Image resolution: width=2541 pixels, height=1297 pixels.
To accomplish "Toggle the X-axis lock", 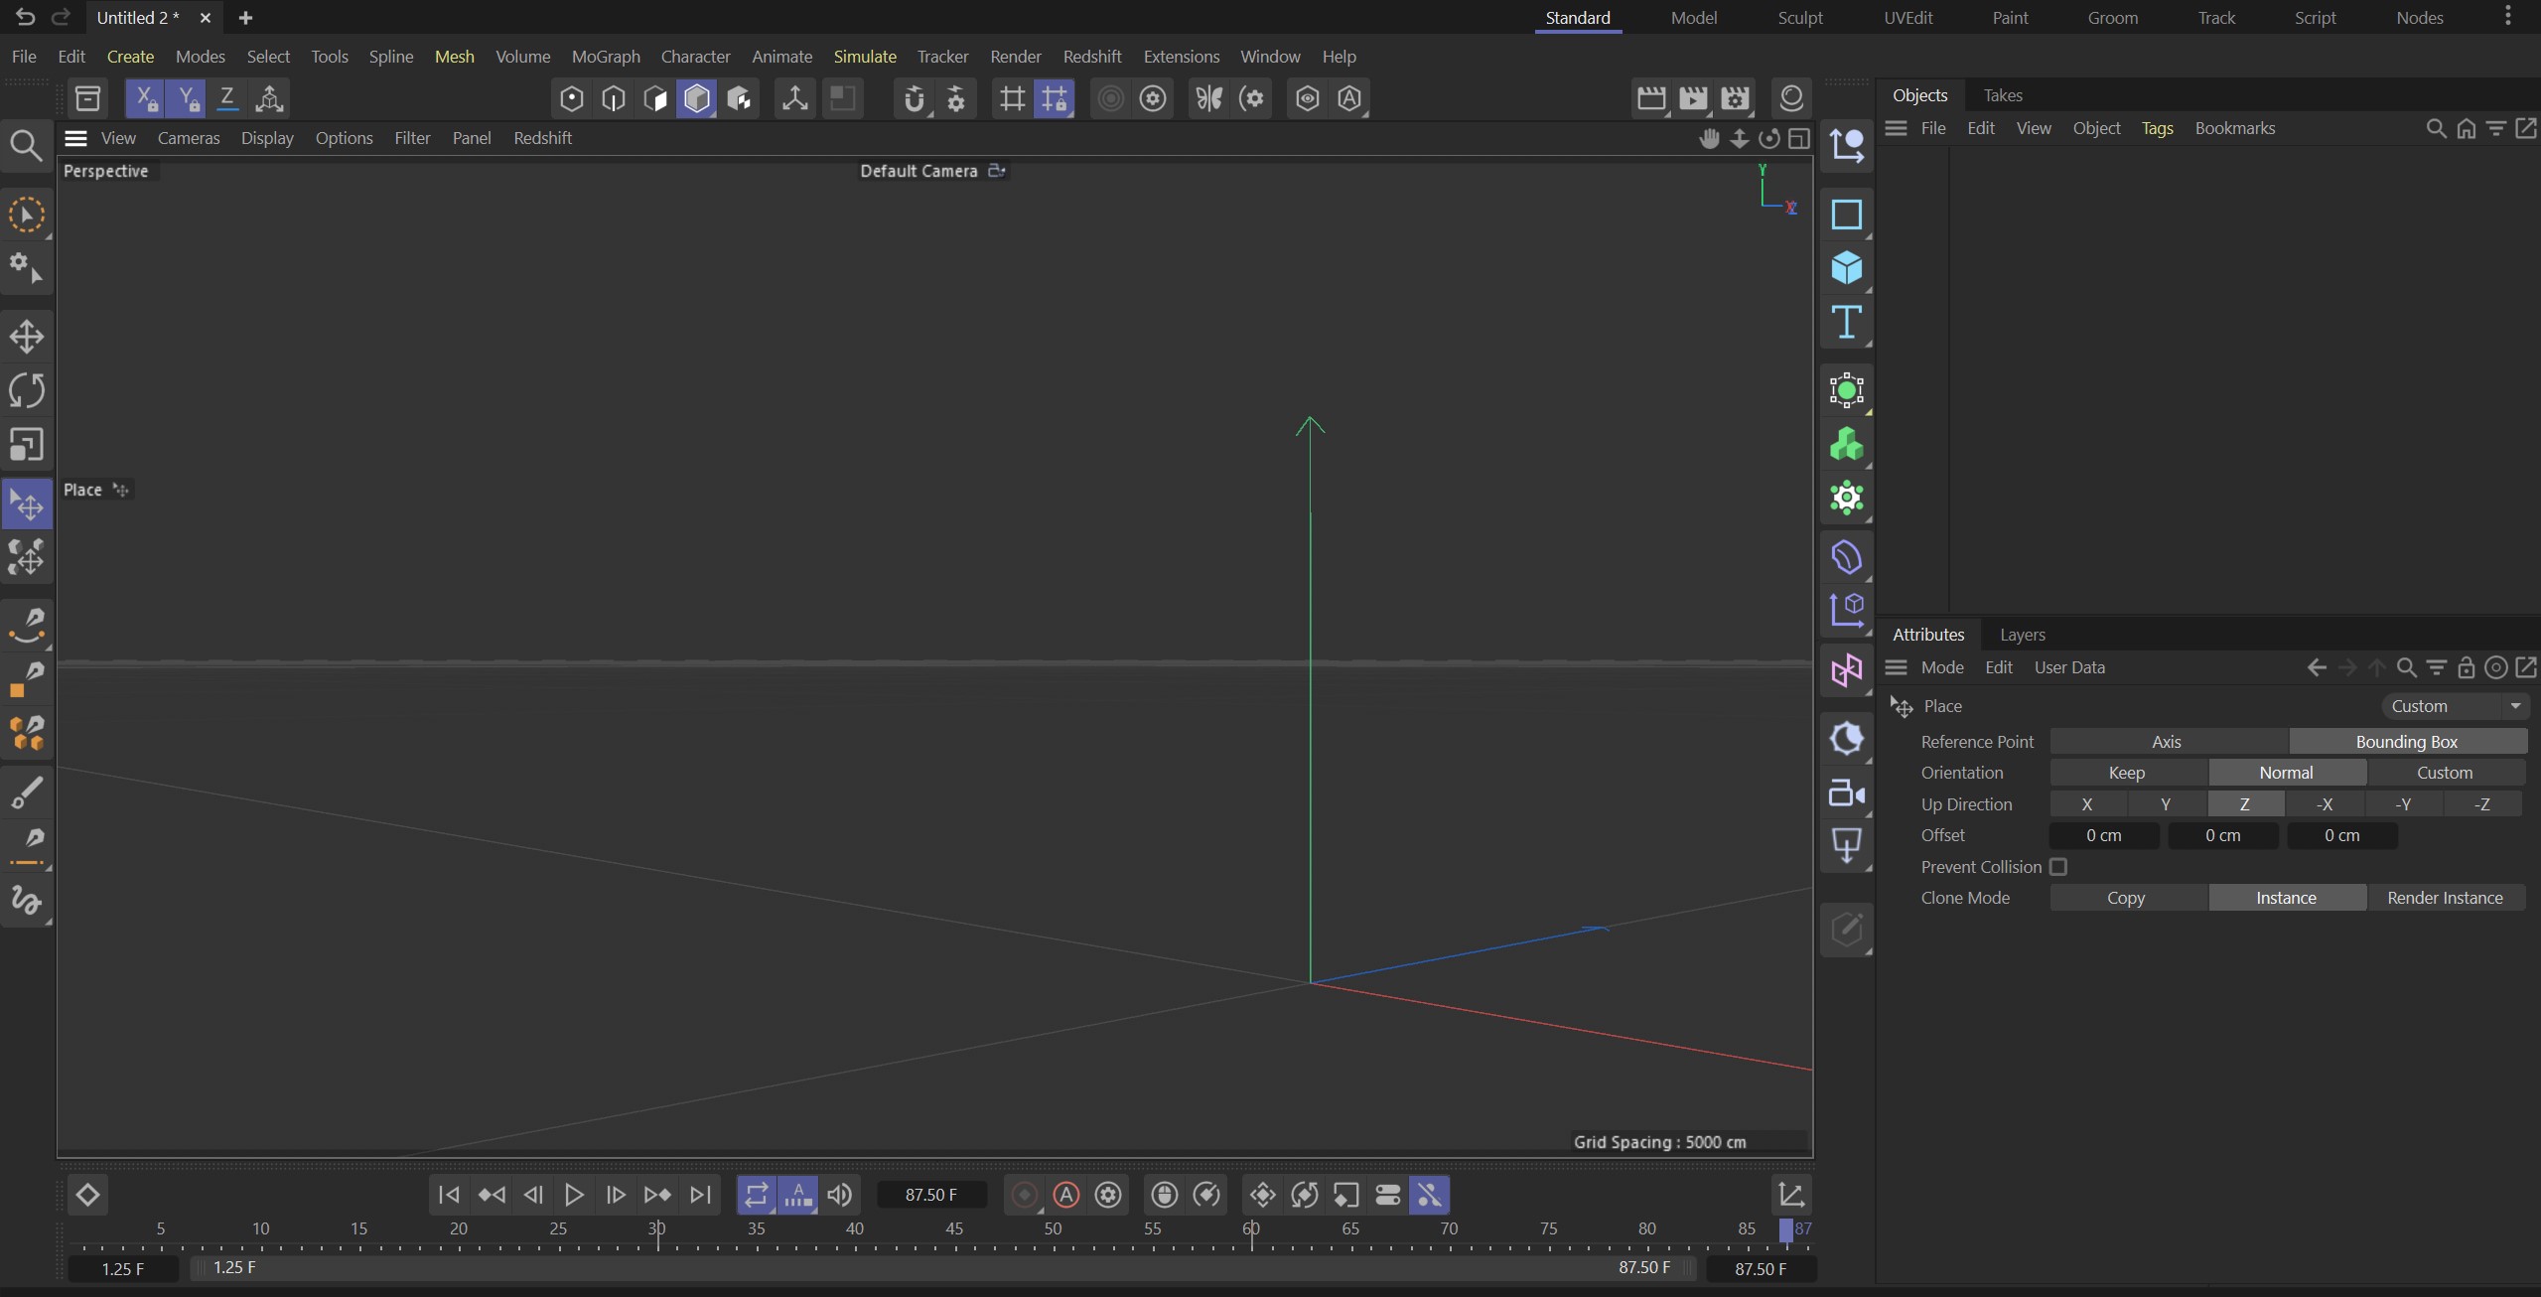I will click(146, 98).
